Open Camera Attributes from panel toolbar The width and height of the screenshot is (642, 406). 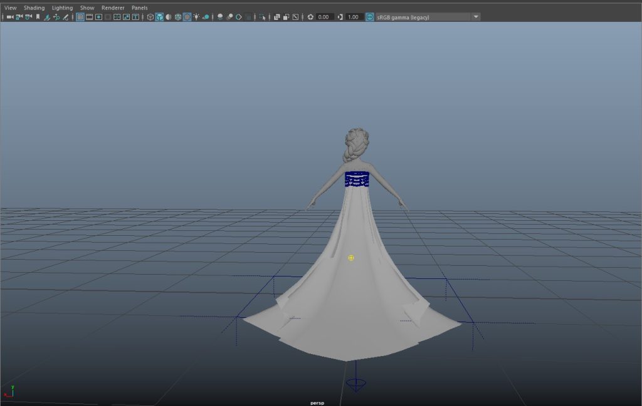tap(28, 17)
